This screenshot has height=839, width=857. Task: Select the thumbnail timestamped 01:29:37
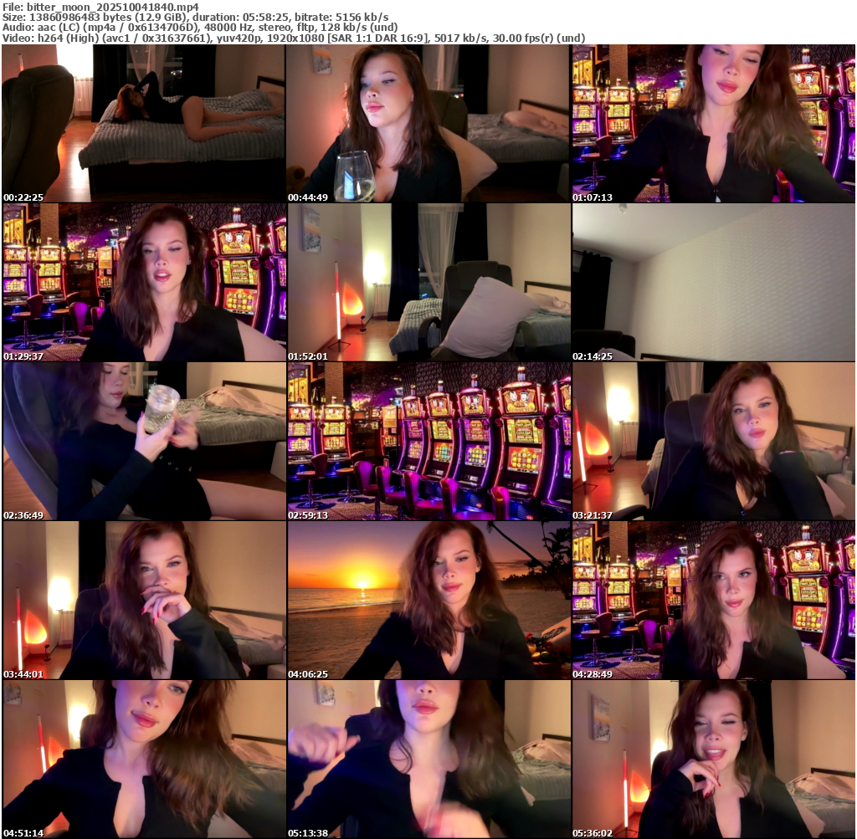tap(144, 283)
